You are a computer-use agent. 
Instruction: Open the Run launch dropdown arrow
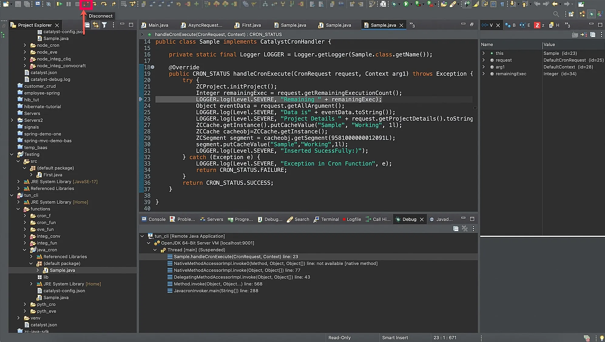(x=411, y=4)
